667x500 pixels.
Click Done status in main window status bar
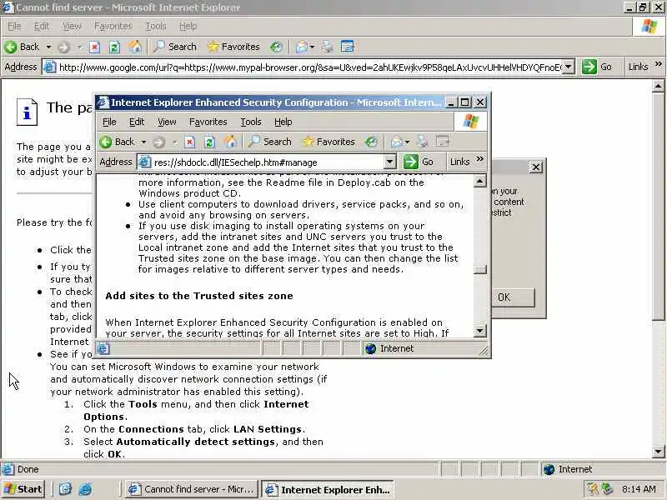click(21, 469)
